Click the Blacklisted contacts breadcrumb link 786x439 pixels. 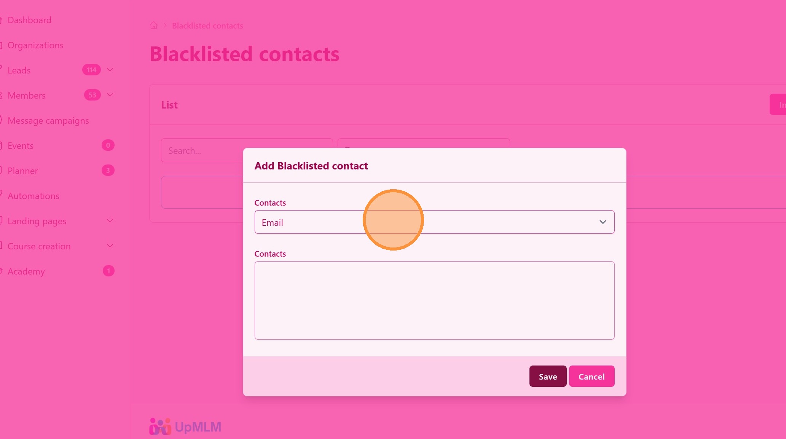point(207,26)
